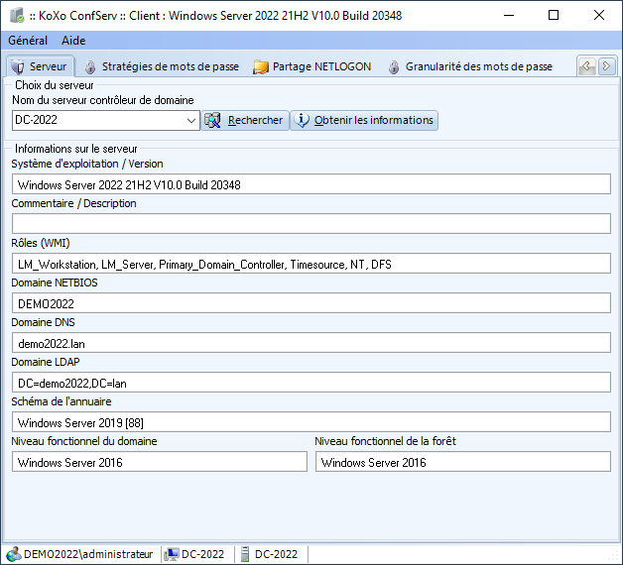
Task: Click the Domaine LDAP field
Action: (311, 383)
